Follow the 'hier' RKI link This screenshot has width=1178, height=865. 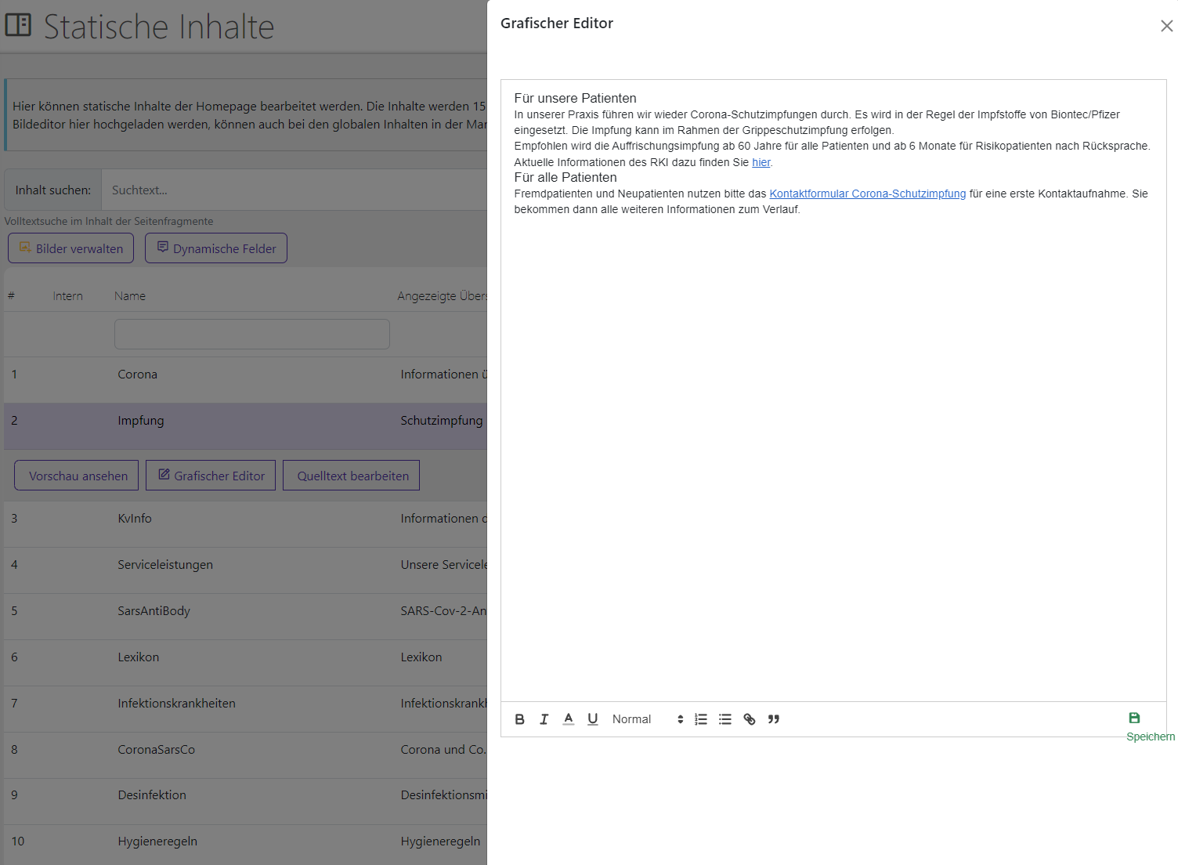click(x=761, y=162)
